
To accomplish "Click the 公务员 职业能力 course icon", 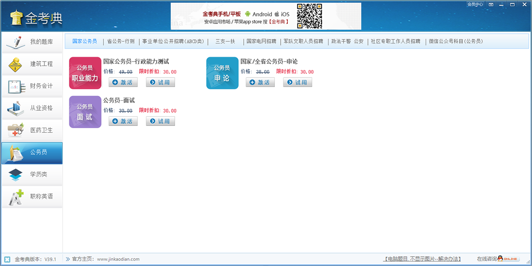I will (85, 73).
